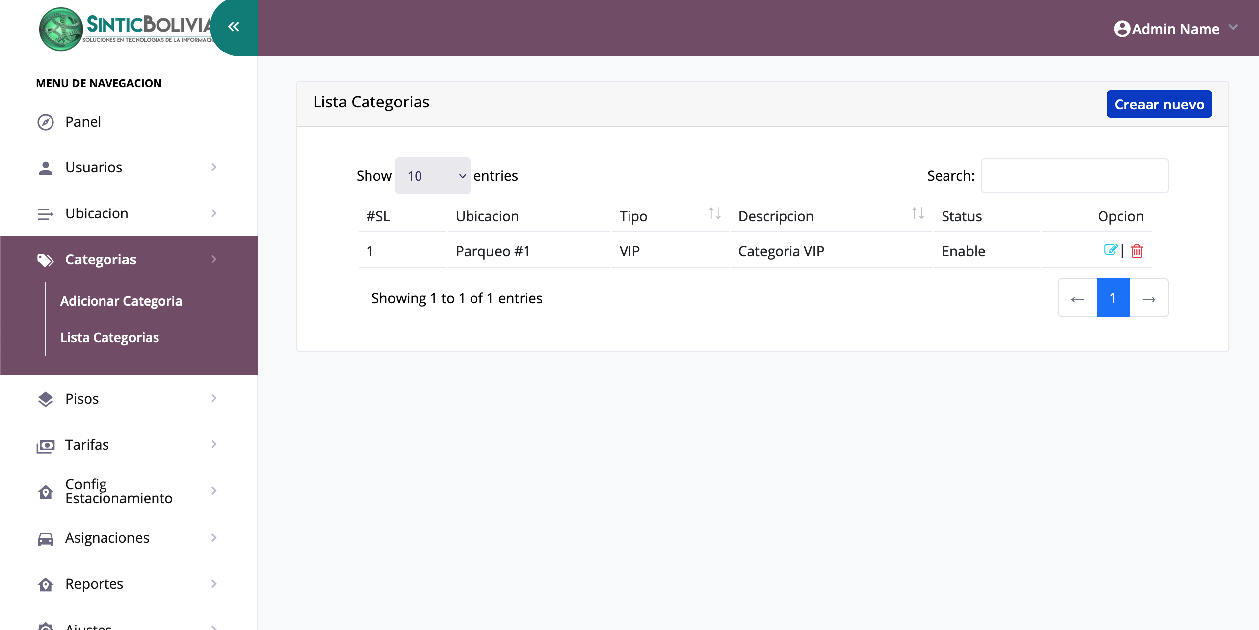Sort table by Descripcion column arrows
This screenshot has height=630, width=1259.
pos(917,214)
